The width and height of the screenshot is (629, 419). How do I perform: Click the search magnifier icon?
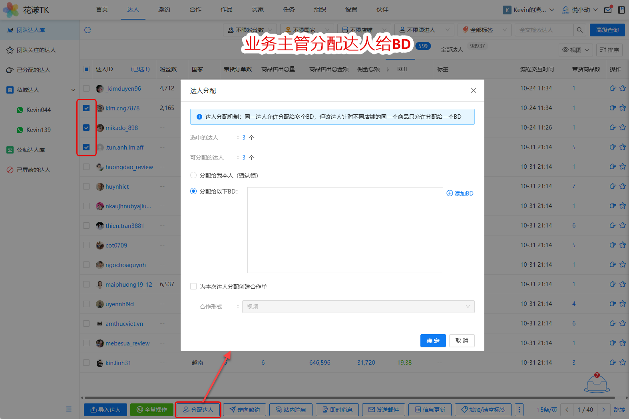tap(579, 30)
